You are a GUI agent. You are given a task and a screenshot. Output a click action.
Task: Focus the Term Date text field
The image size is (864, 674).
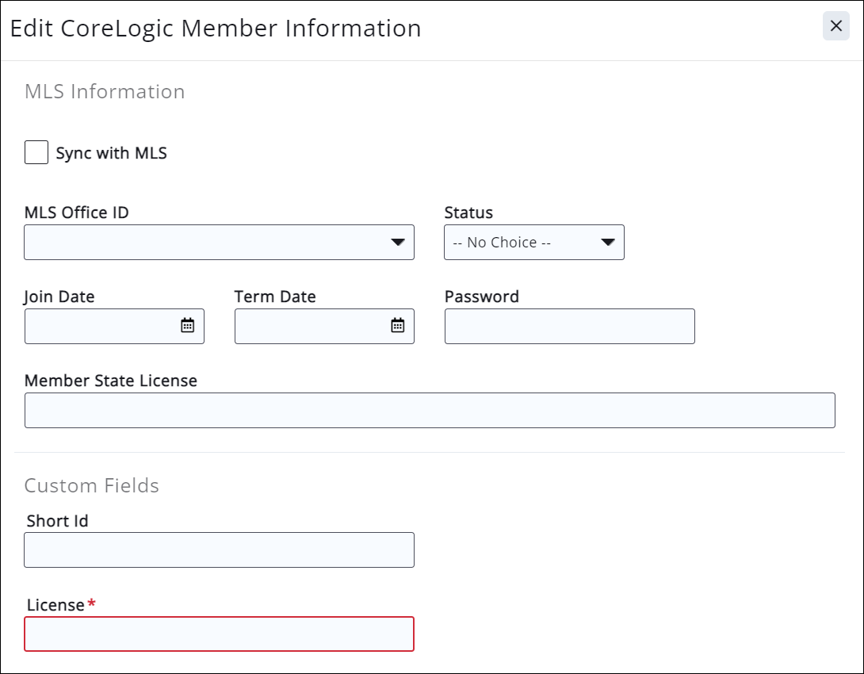point(309,326)
